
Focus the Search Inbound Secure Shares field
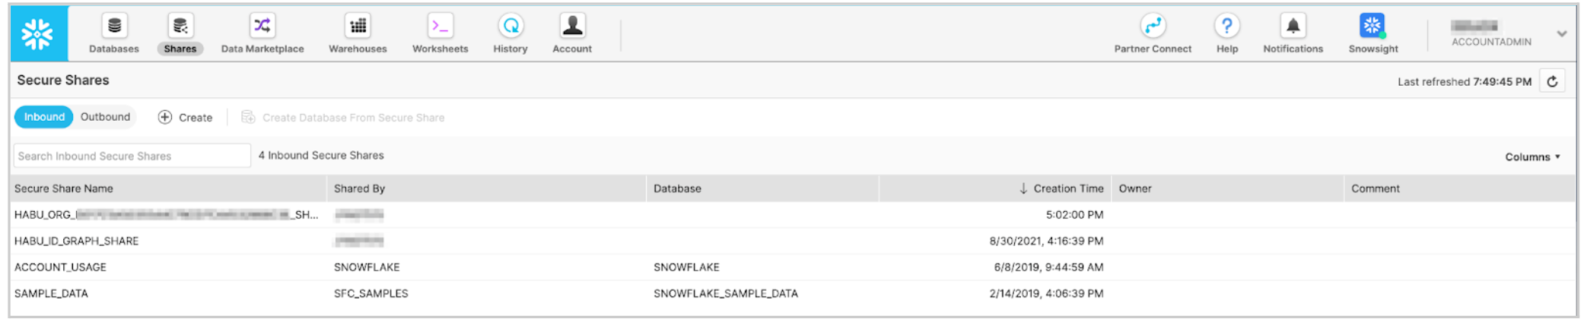pyautogui.click(x=132, y=156)
